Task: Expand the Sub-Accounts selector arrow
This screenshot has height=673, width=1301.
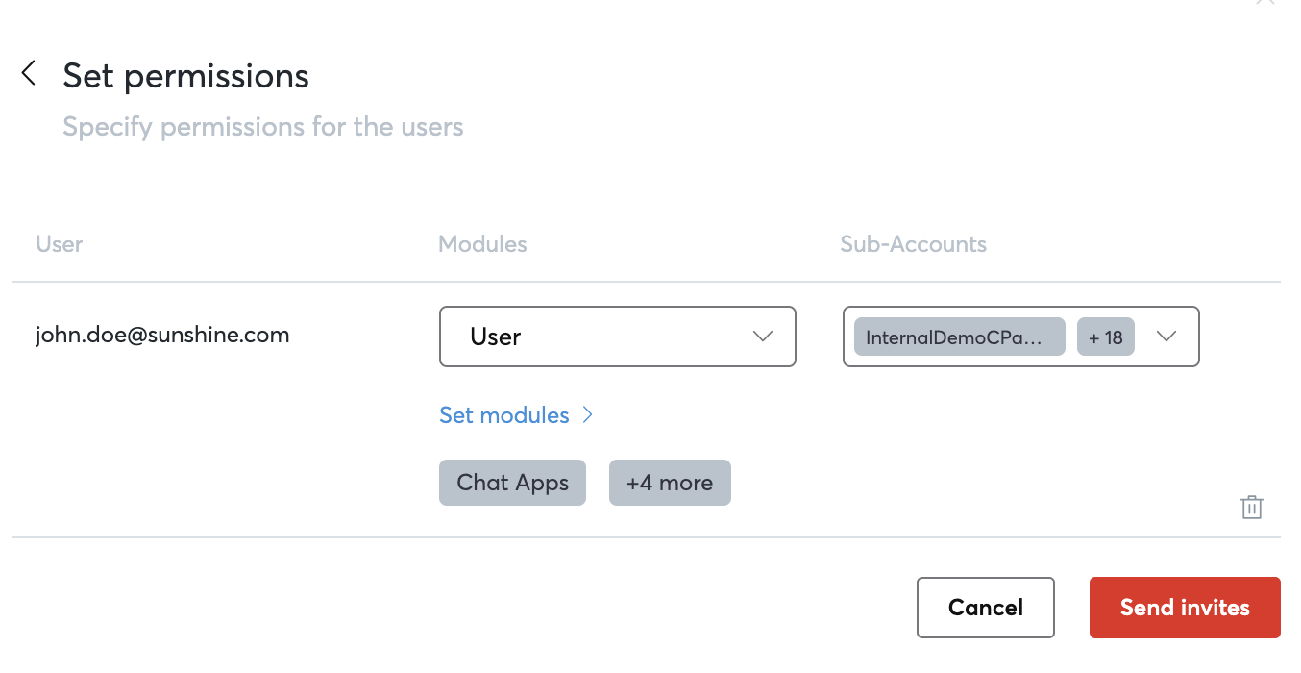Action: pyautogui.click(x=1166, y=336)
